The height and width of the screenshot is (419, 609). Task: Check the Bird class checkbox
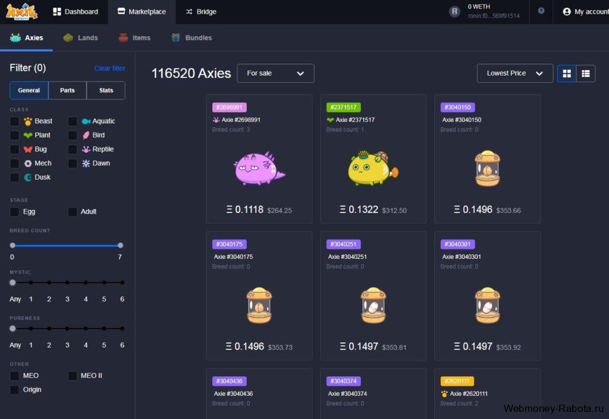pyautogui.click(x=72, y=135)
